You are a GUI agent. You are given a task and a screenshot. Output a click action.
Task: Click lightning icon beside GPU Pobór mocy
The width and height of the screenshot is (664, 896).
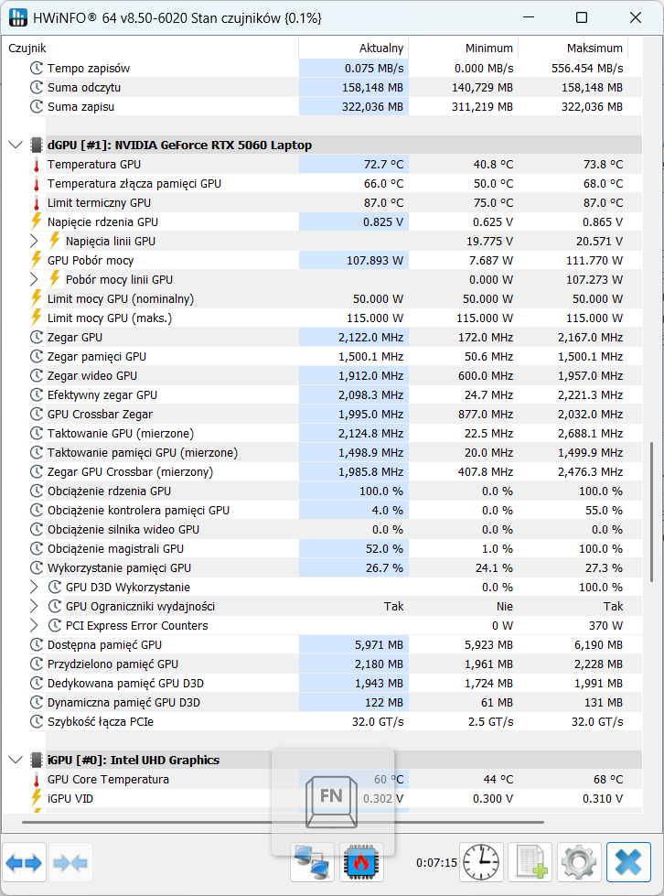[x=37, y=260]
